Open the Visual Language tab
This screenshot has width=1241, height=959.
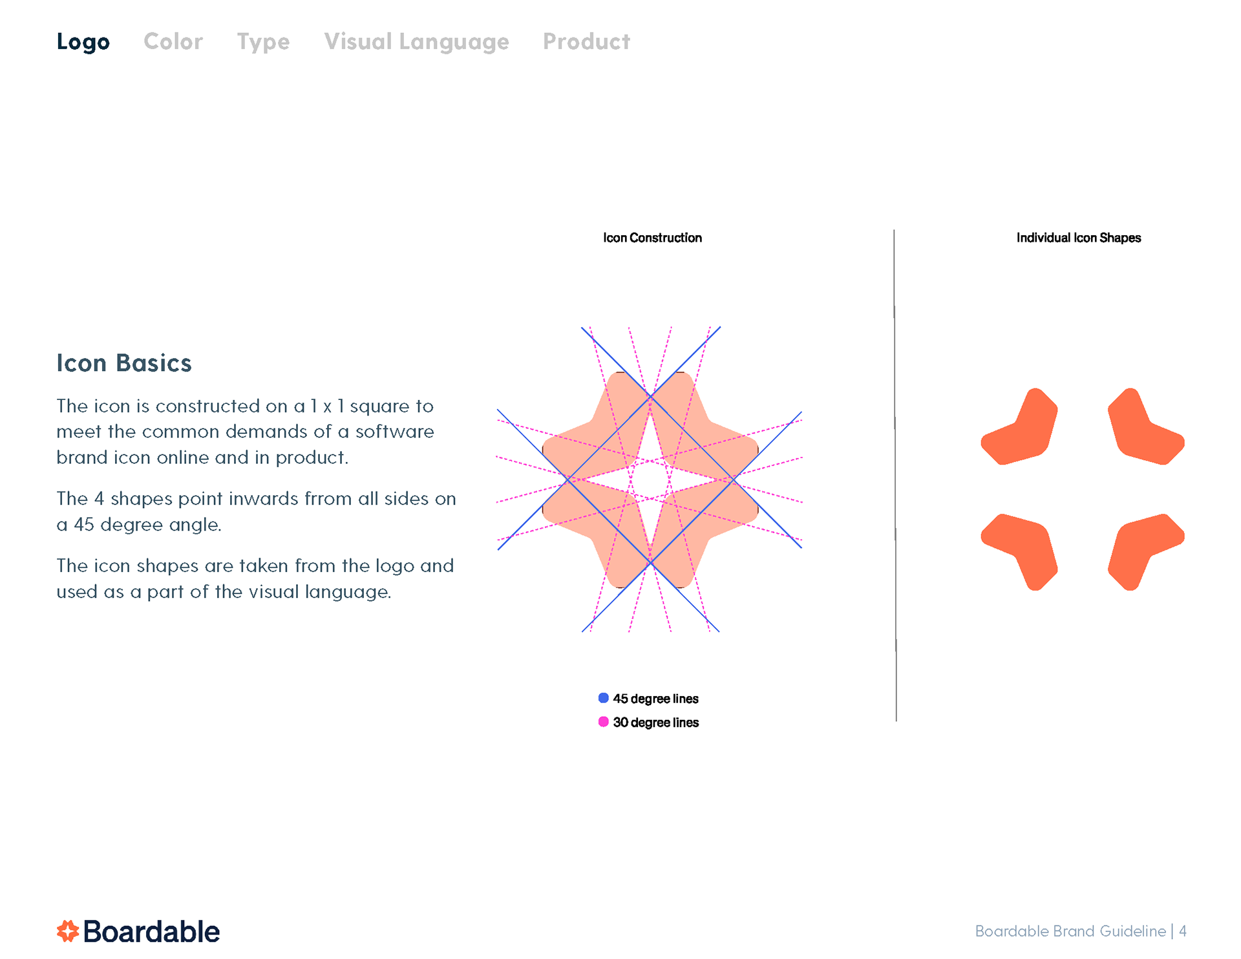[x=416, y=42]
